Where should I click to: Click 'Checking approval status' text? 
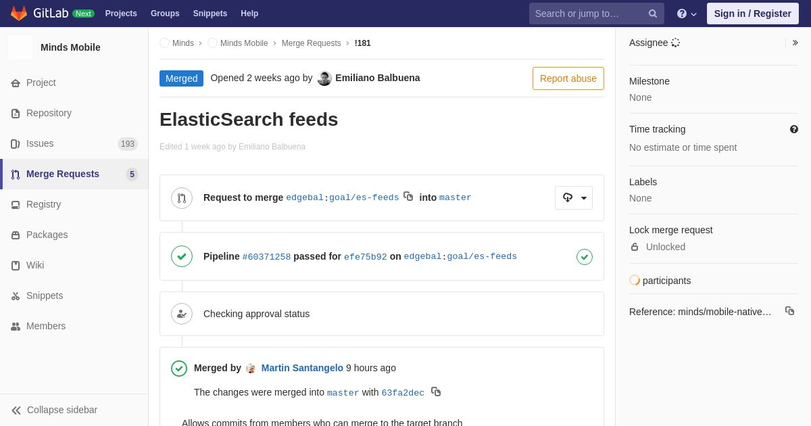click(256, 314)
